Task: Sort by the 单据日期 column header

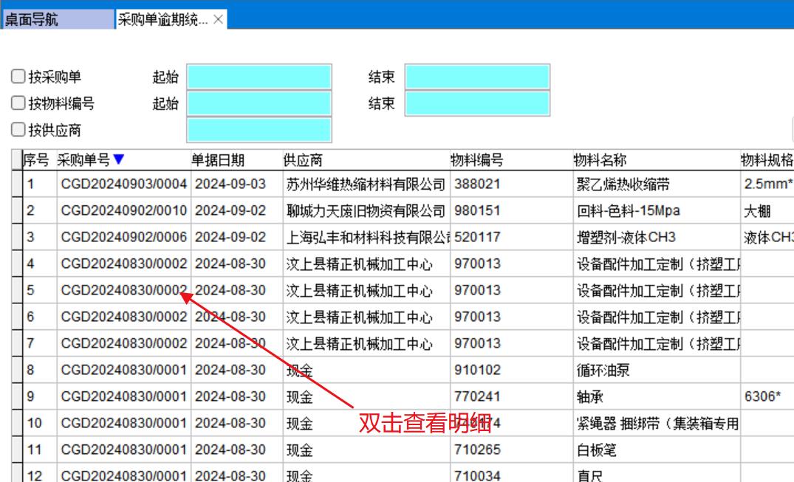Action: click(x=218, y=160)
